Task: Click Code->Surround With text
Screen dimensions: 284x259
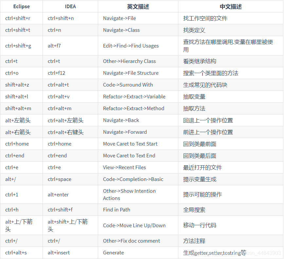Action: [128, 85]
